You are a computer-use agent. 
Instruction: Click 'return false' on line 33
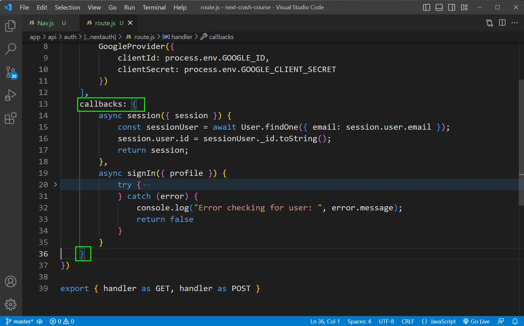165,219
